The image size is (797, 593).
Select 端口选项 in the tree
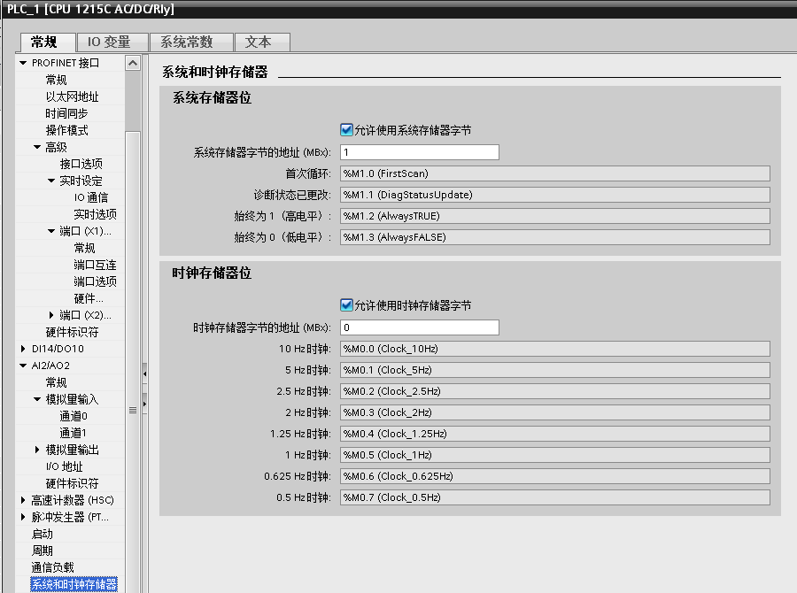point(95,281)
